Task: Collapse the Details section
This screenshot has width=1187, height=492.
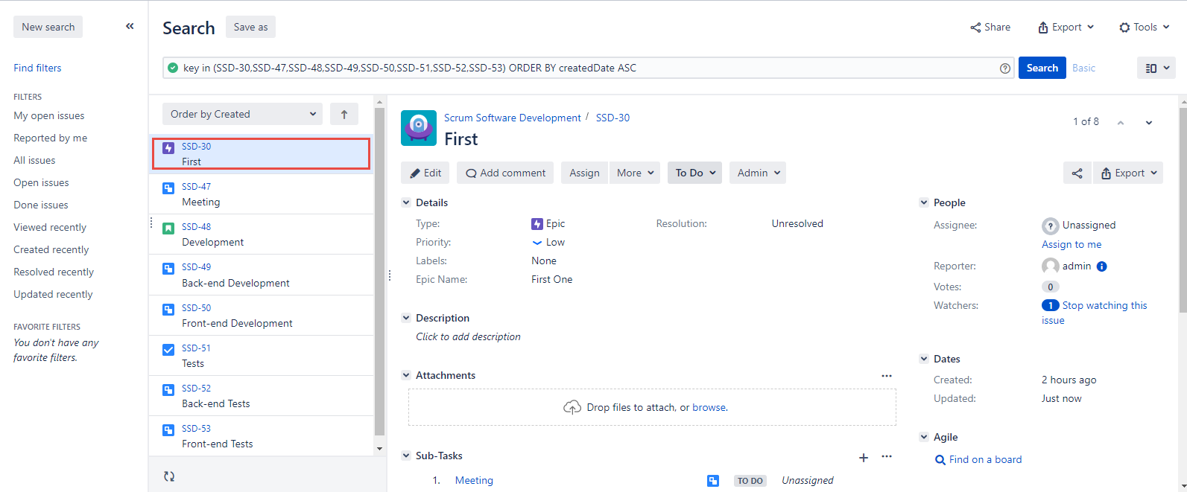Action: (406, 202)
